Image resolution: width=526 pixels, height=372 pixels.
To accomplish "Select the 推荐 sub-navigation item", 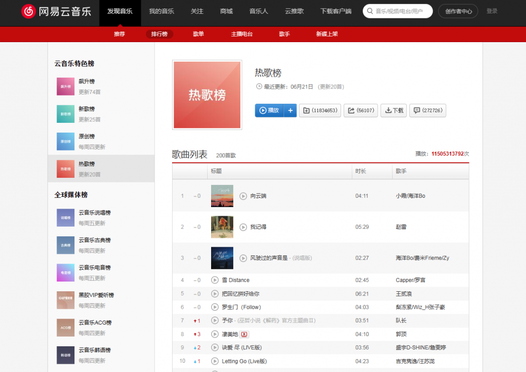I will [119, 34].
